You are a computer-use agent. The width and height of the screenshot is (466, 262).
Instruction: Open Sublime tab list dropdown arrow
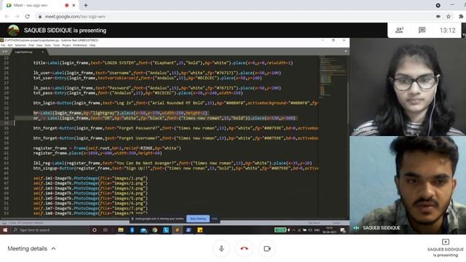click(x=346, y=52)
